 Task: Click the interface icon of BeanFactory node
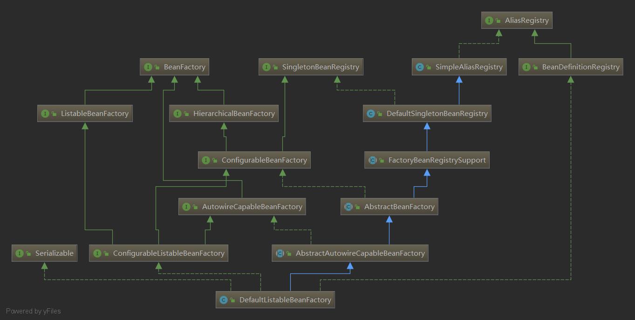click(x=148, y=67)
